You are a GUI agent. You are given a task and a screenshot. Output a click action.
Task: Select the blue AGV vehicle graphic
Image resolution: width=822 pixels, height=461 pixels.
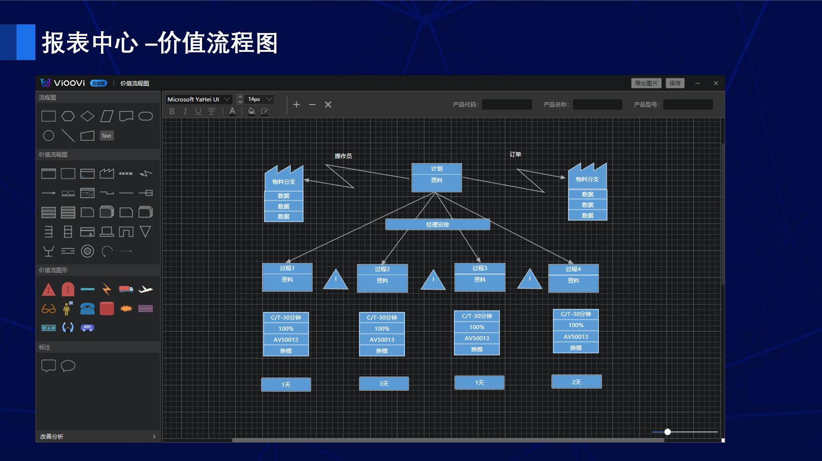pyautogui.click(x=87, y=328)
